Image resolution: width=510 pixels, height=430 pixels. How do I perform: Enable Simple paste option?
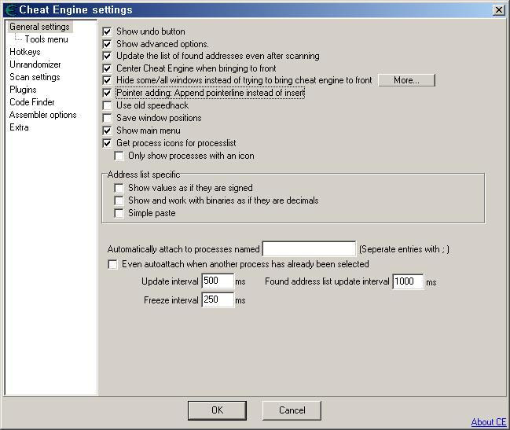click(119, 213)
